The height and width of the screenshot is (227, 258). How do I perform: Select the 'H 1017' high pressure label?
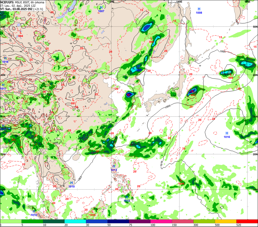[x=3, y=87]
